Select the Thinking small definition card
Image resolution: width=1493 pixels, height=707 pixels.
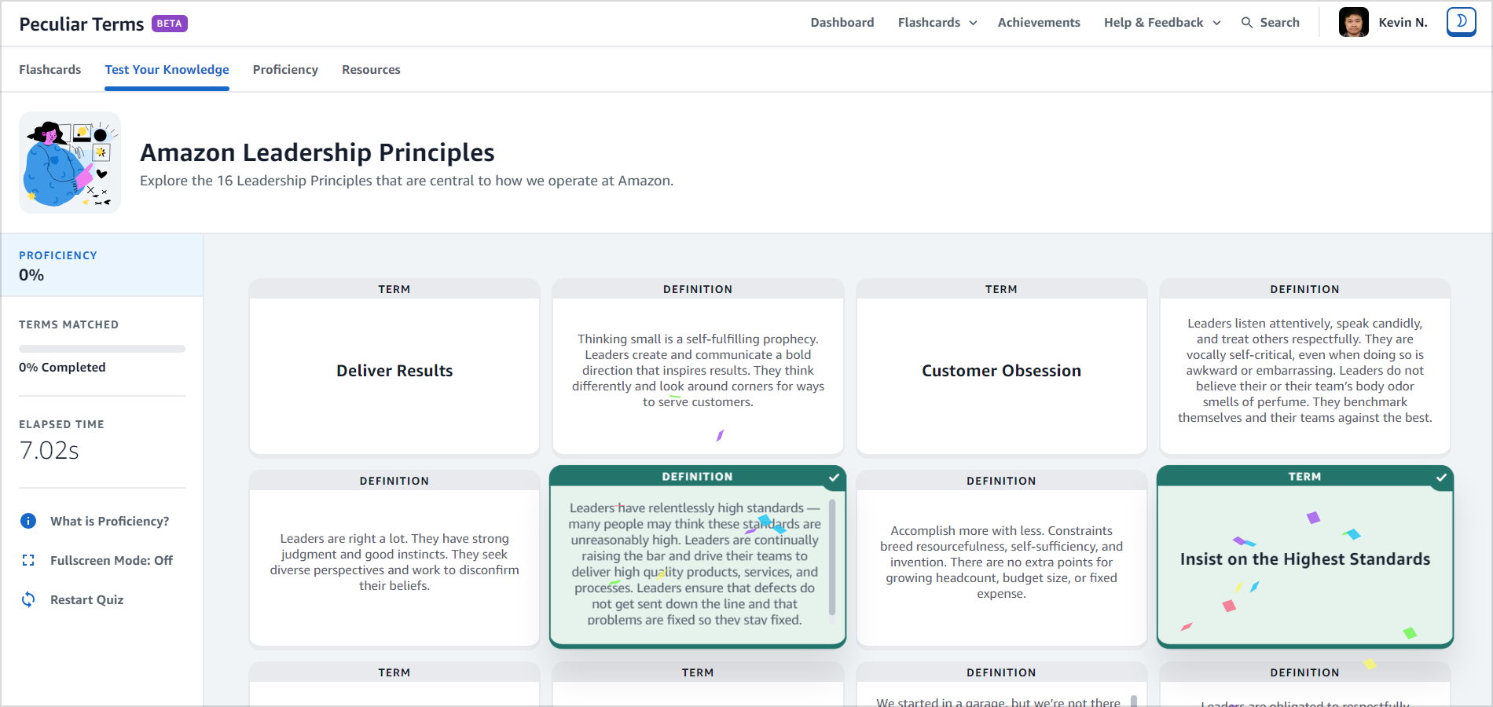coord(698,367)
